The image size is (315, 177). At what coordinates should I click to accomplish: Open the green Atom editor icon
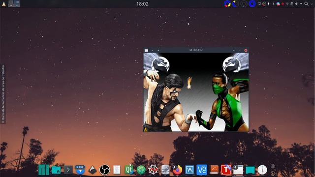tap(141, 170)
